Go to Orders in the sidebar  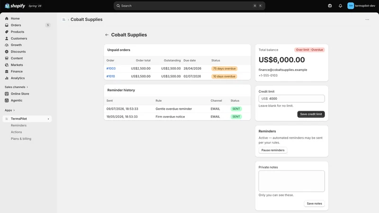[16, 25]
